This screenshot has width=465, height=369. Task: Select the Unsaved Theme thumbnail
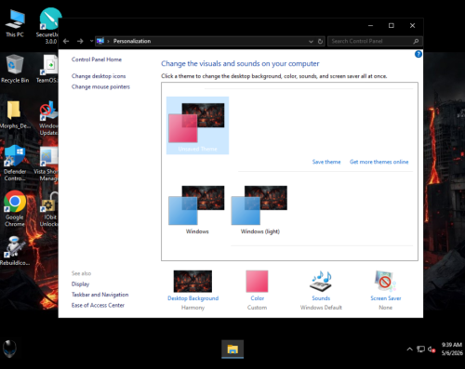point(197,125)
